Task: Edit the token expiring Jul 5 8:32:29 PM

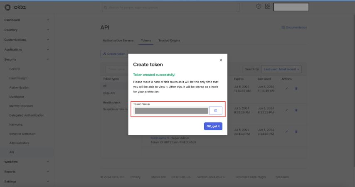Action: [287, 110]
